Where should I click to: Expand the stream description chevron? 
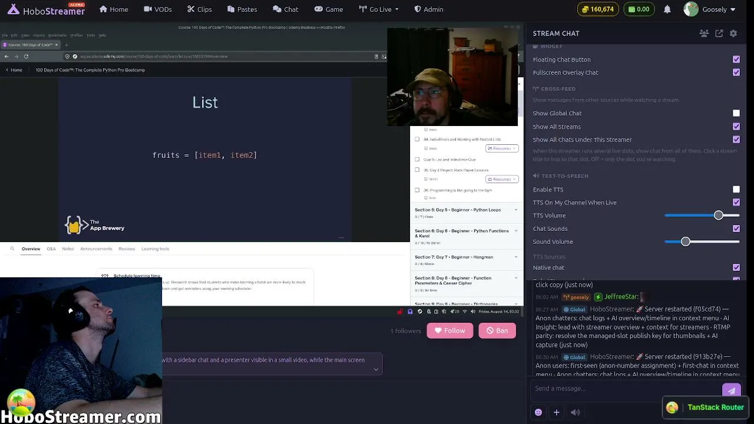376,370
